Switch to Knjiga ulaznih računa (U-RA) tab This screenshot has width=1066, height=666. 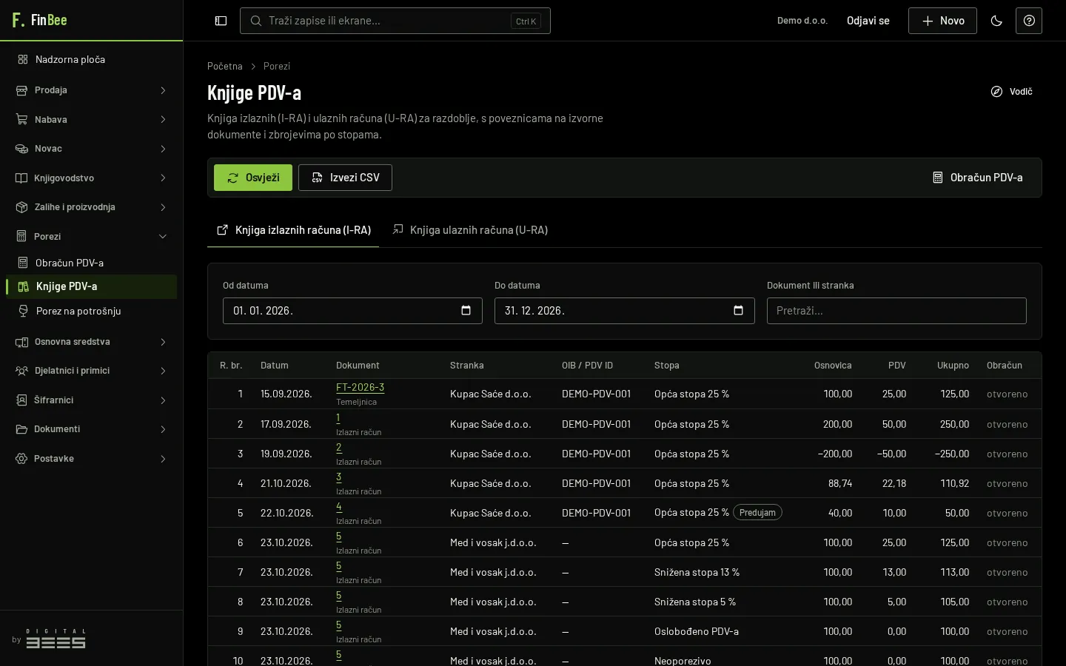pyautogui.click(x=470, y=230)
